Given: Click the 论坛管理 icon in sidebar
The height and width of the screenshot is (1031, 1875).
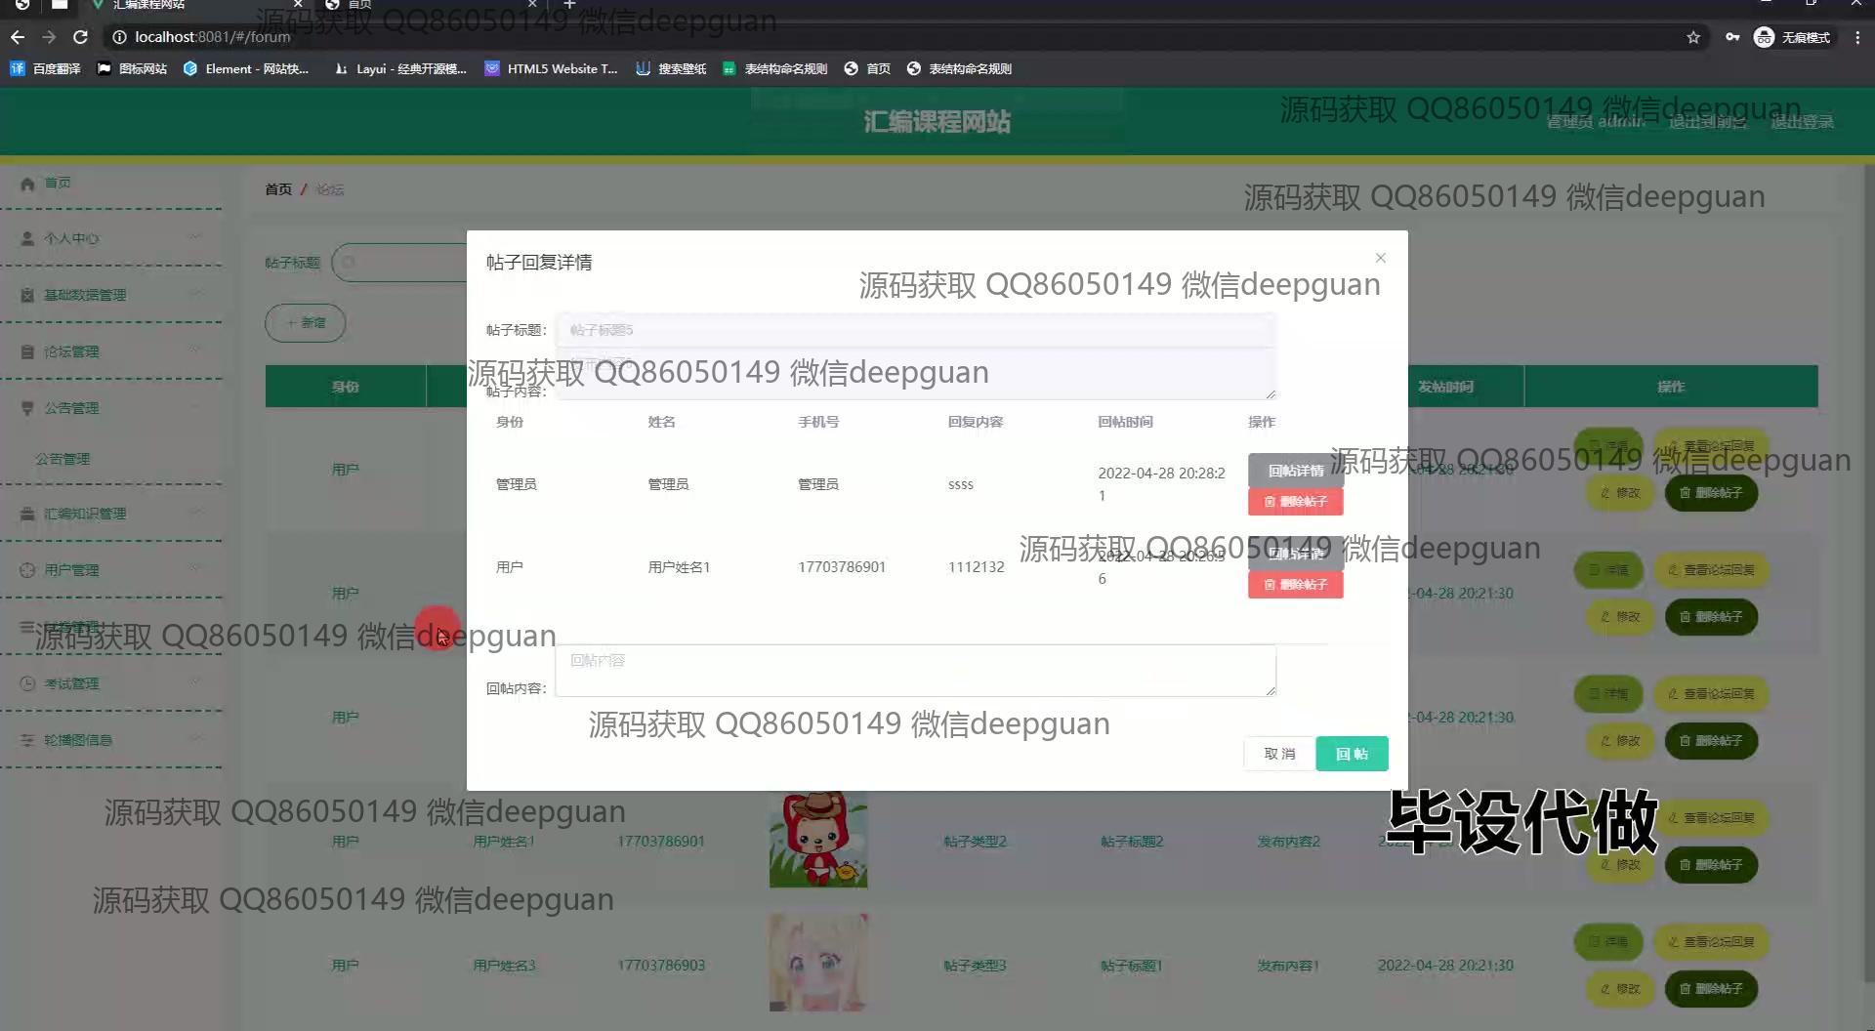Looking at the screenshot, I should [27, 351].
